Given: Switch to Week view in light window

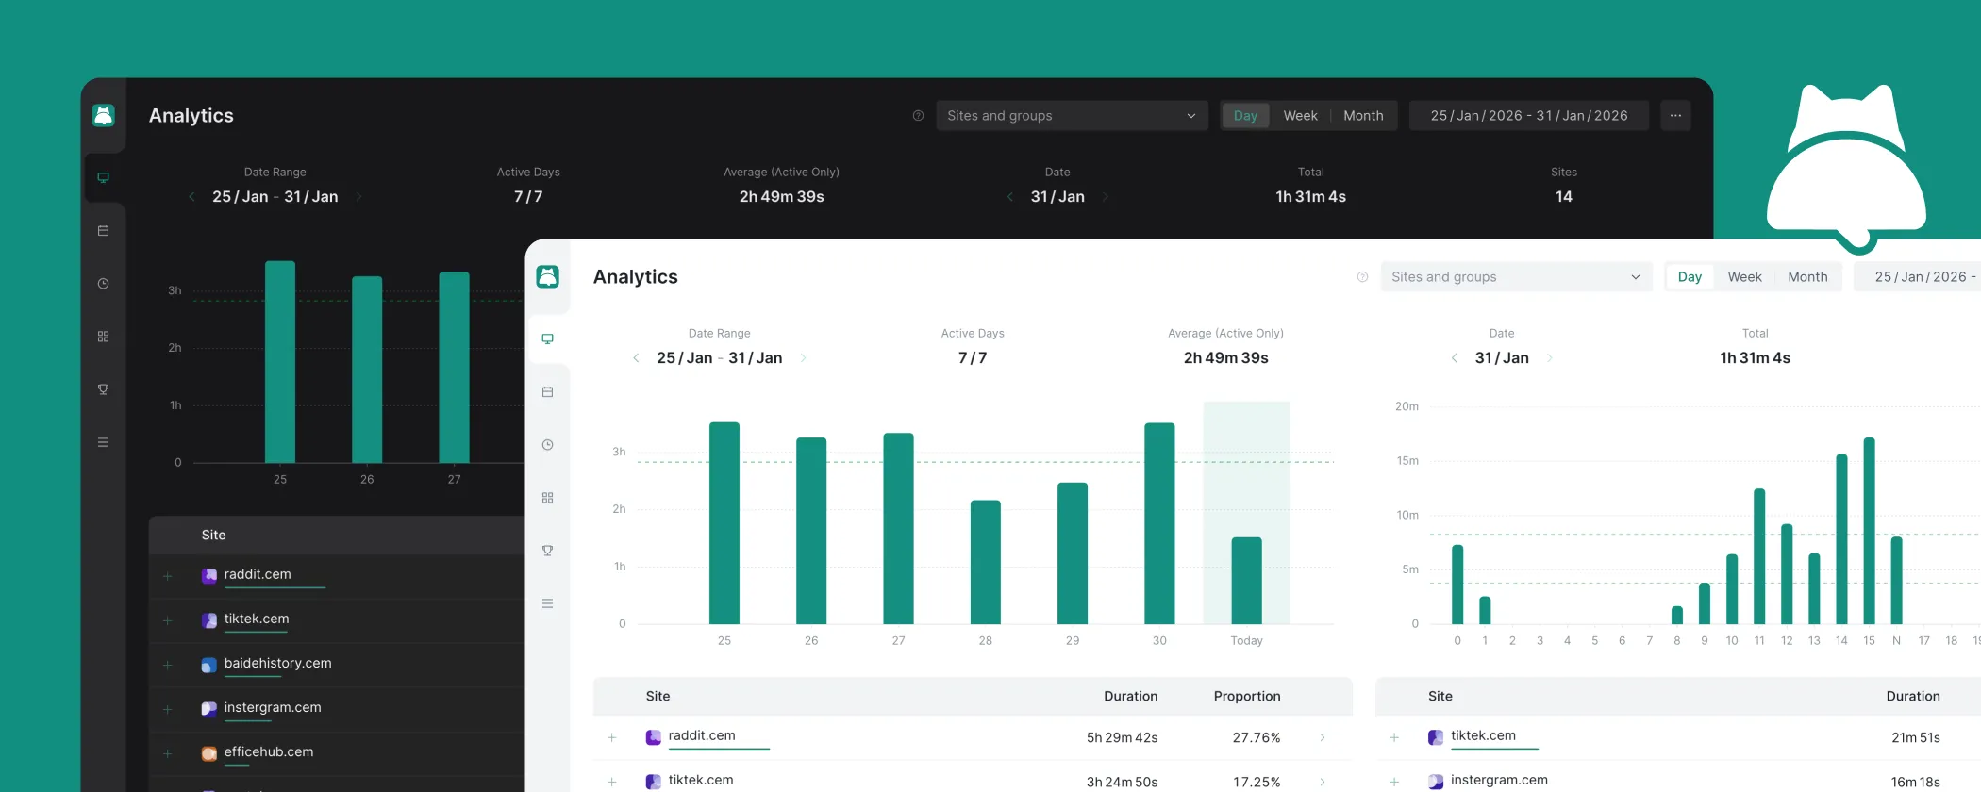Looking at the screenshot, I should tap(1744, 277).
